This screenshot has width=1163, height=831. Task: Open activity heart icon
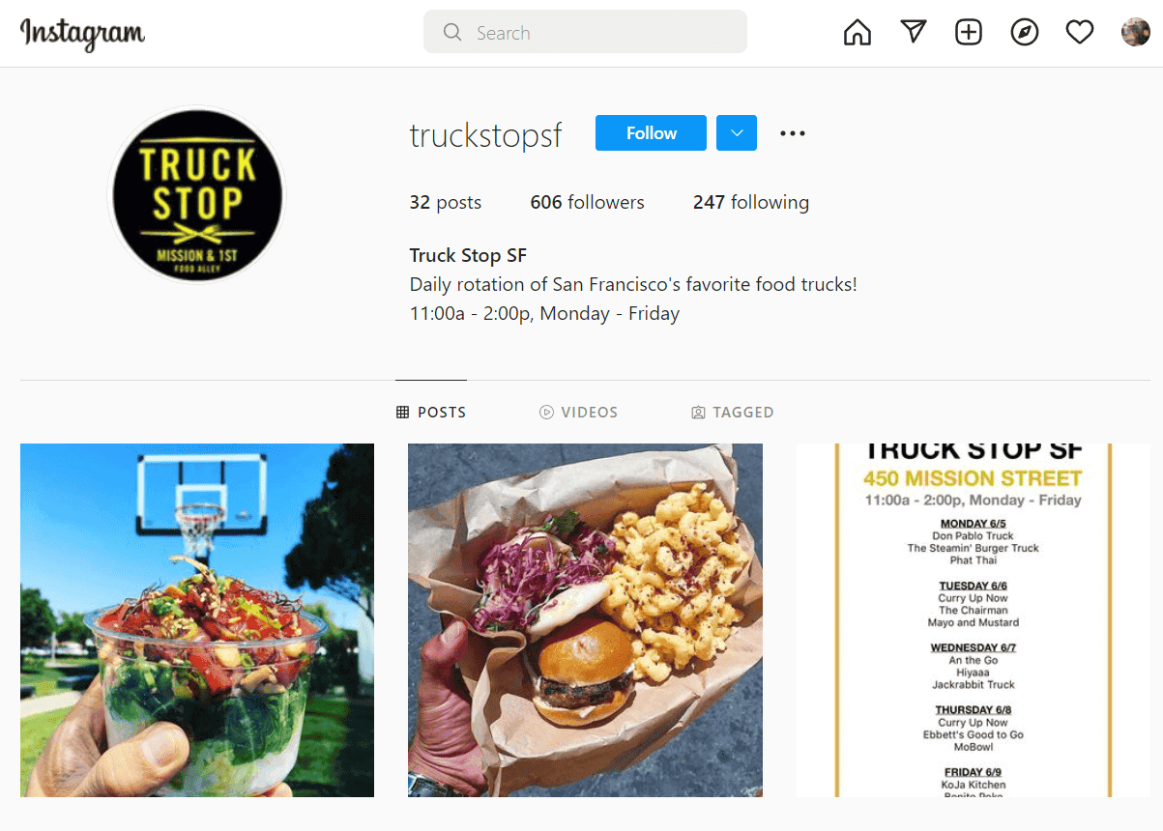1080,33
